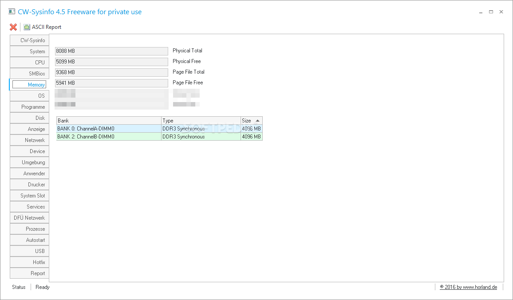The width and height of the screenshot is (513, 300).
Task: Click the Physical Free field 5099 MB
Action: pyautogui.click(x=111, y=62)
